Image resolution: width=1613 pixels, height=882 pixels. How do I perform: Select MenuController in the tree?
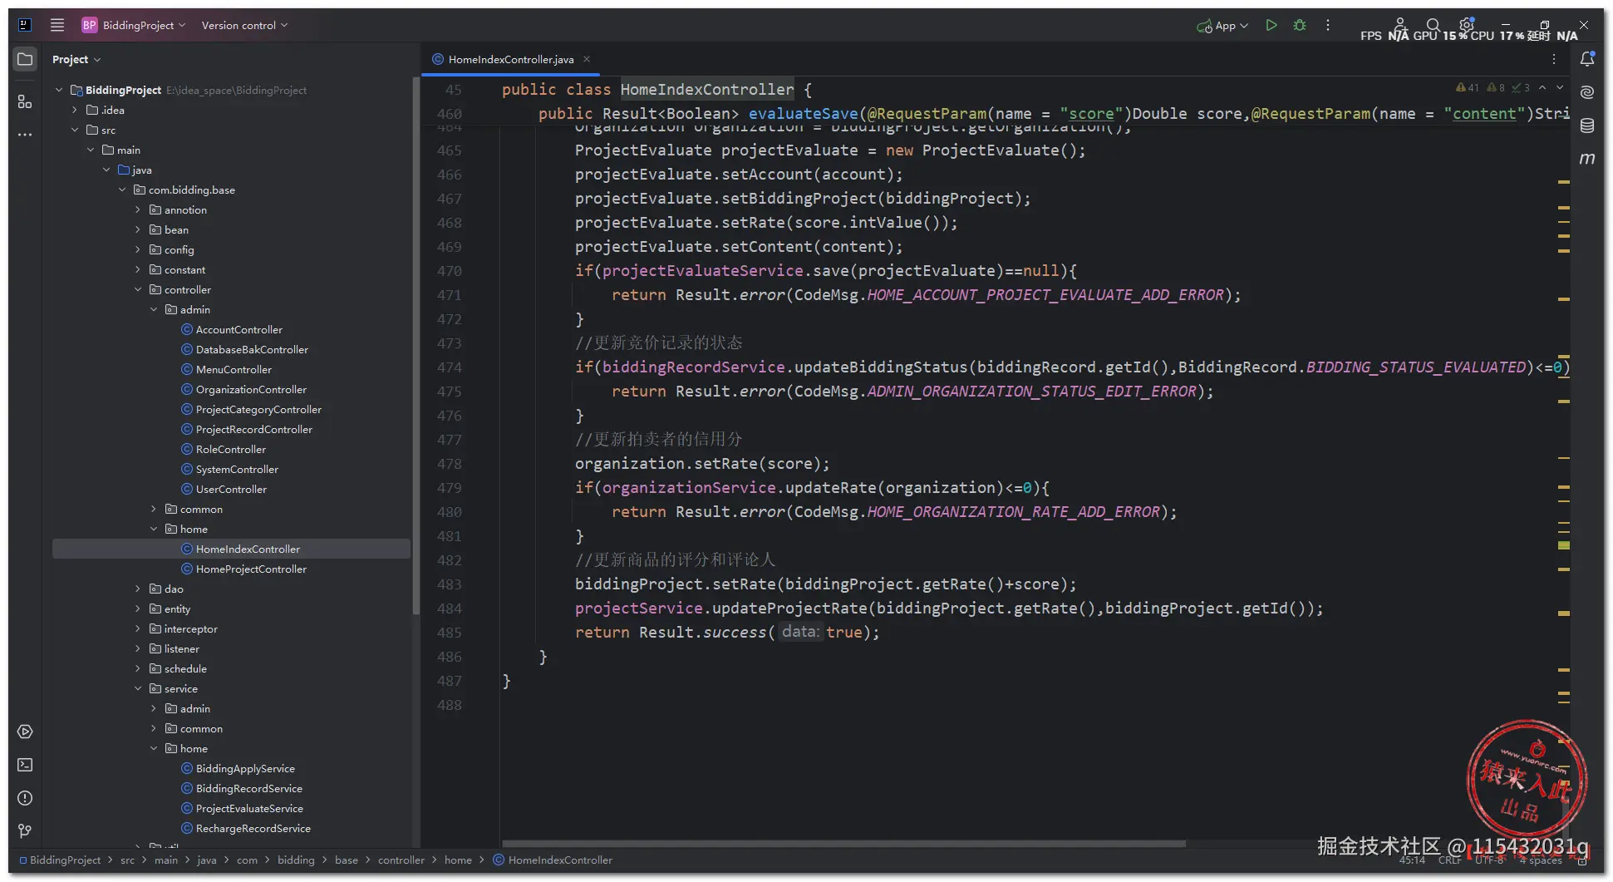tap(234, 369)
